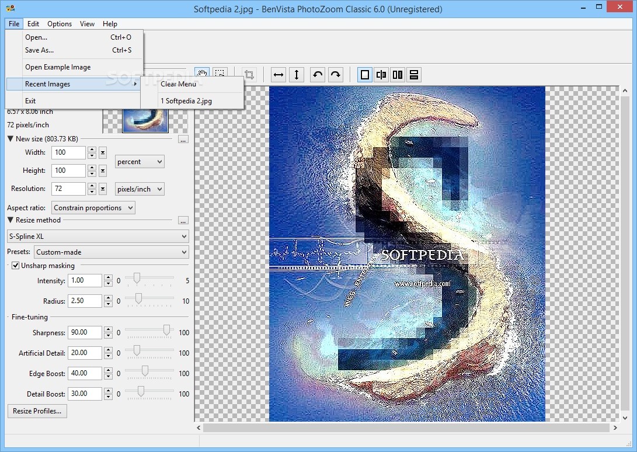Click preview horizontal scrollbar right arrow
Viewport: 637px width, 452px height.
pyautogui.click(x=615, y=427)
